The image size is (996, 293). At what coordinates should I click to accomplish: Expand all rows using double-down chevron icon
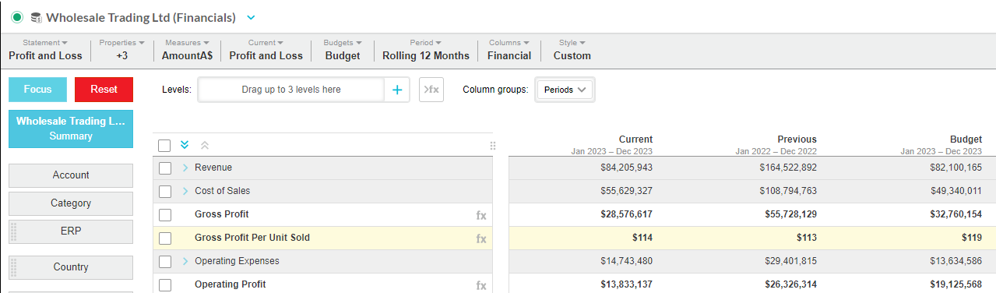click(185, 145)
